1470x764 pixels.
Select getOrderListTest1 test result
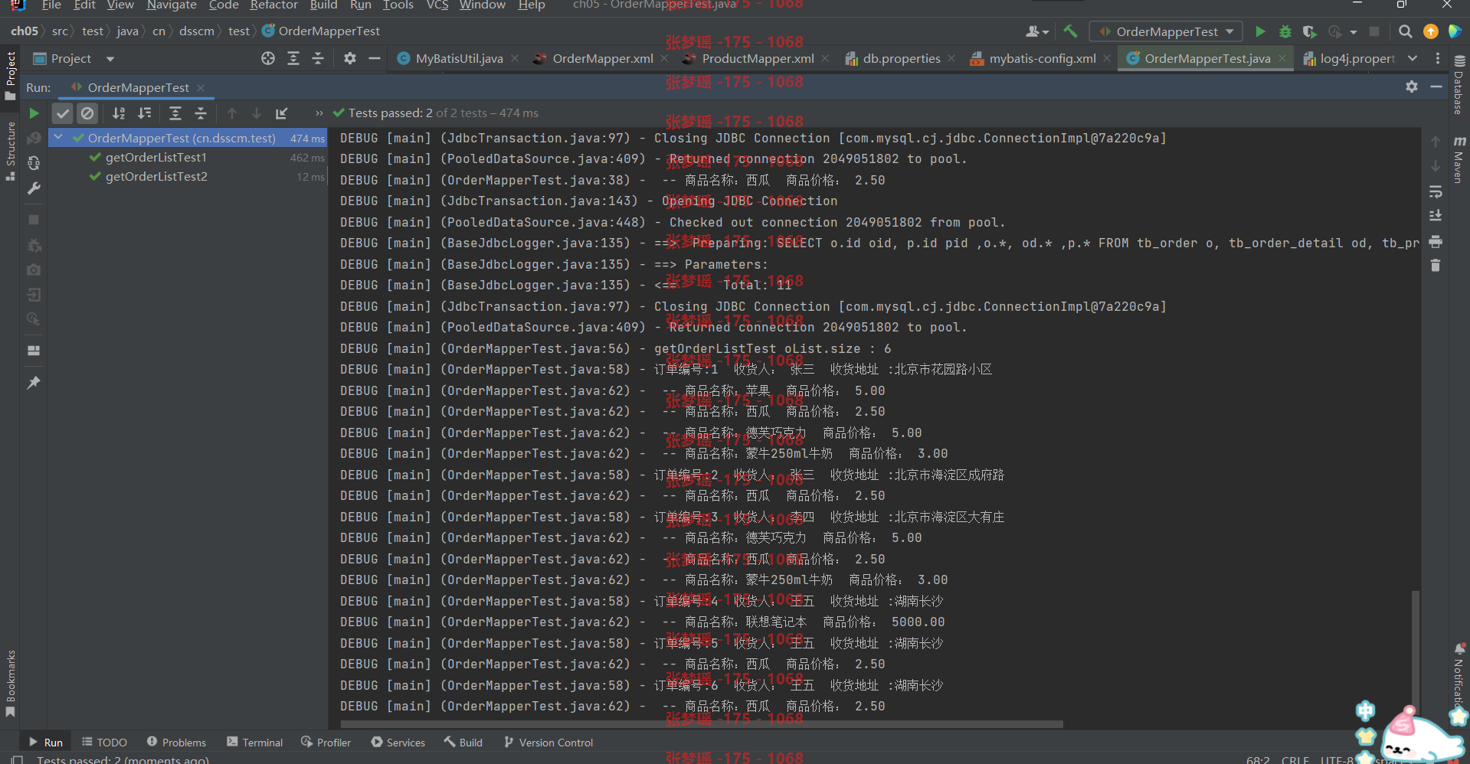[x=156, y=157]
